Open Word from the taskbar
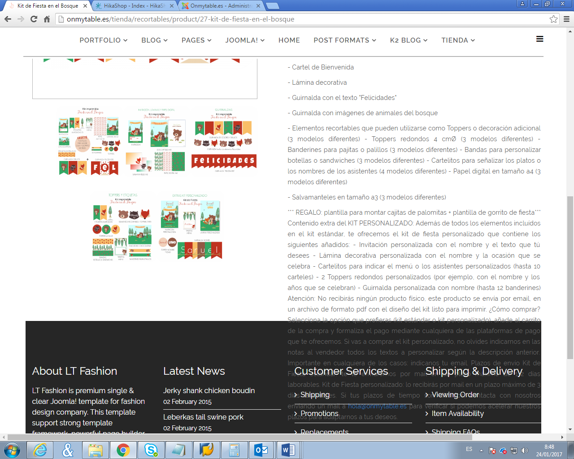Viewport: 574px width, 459px height. coord(288,450)
